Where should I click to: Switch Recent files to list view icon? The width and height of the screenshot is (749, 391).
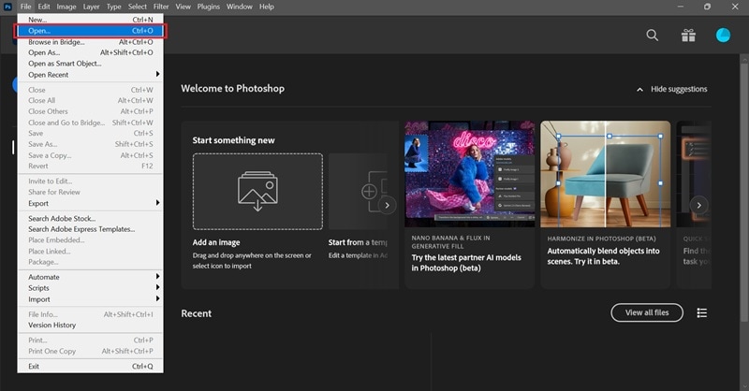pyautogui.click(x=701, y=312)
